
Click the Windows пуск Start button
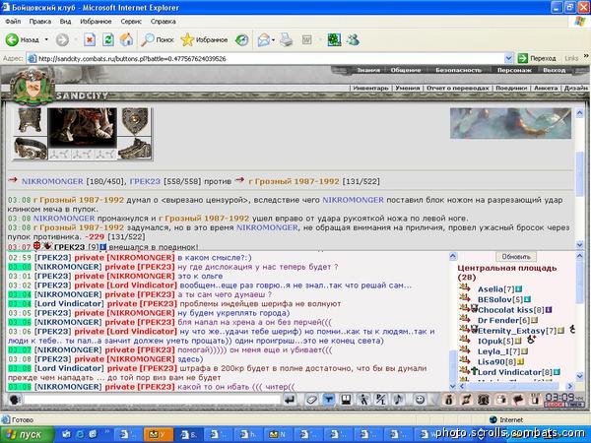27,434
